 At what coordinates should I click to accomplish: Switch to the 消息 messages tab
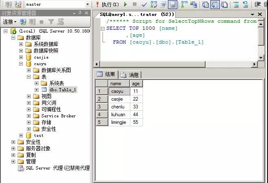pyautogui.click(x=130, y=75)
